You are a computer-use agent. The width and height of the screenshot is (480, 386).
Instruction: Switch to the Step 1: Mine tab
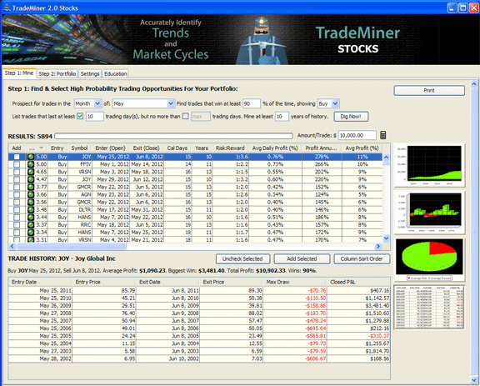coord(19,73)
